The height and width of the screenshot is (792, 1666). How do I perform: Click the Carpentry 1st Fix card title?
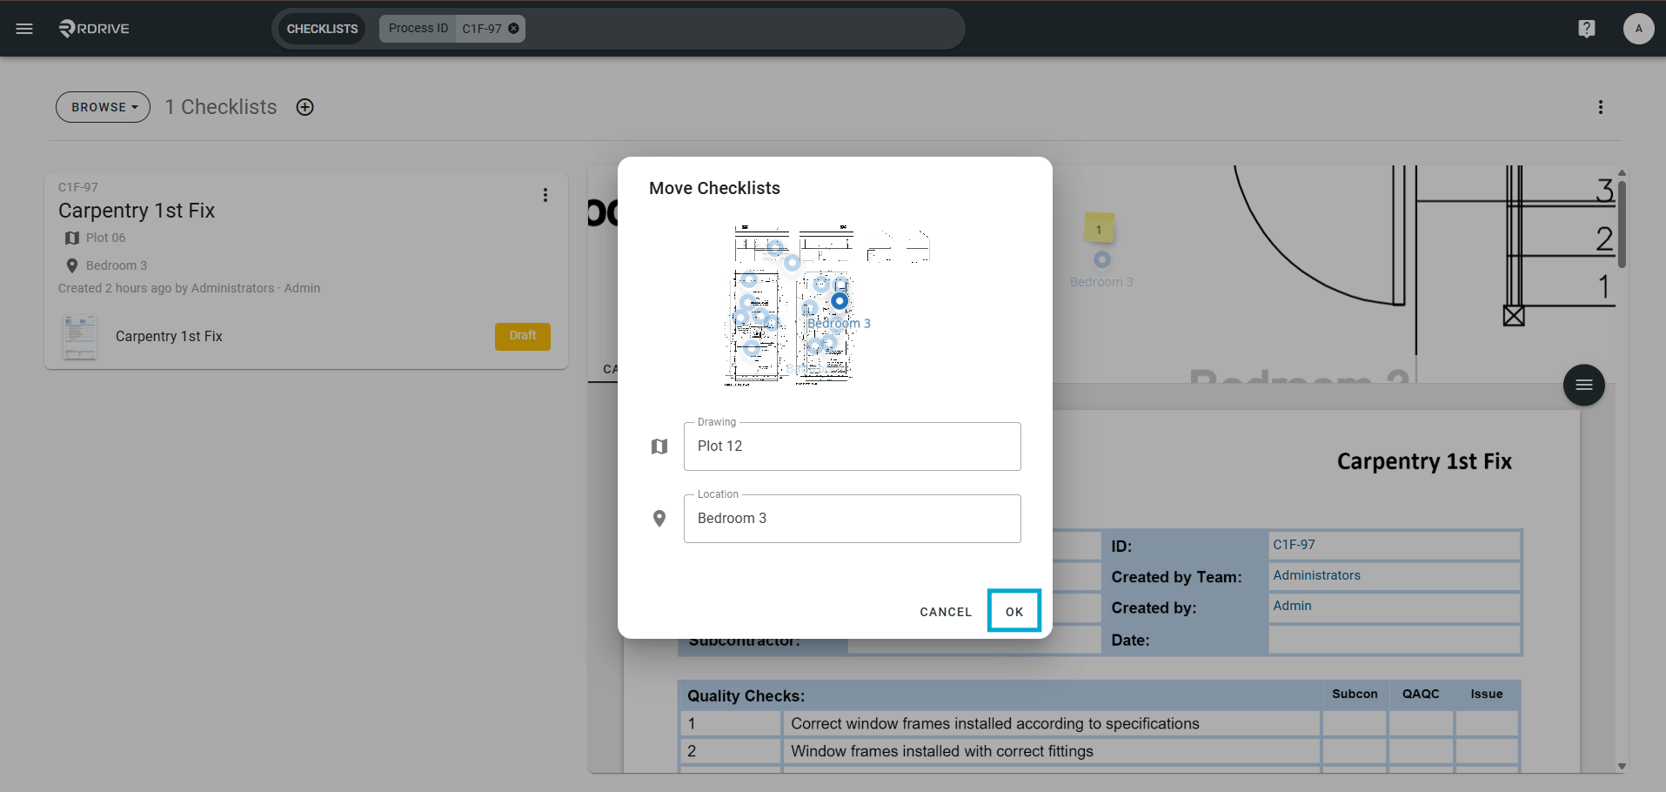137,211
